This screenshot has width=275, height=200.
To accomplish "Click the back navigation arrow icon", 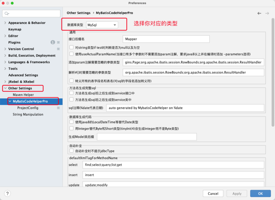I will click(x=259, y=13).
